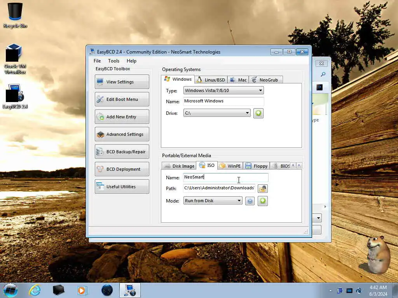Click the action center flag tray icon
398x298 pixels.
click(x=340, y=291)
